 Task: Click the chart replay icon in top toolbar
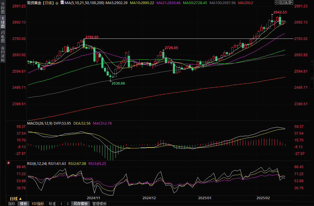click(287, 2)
